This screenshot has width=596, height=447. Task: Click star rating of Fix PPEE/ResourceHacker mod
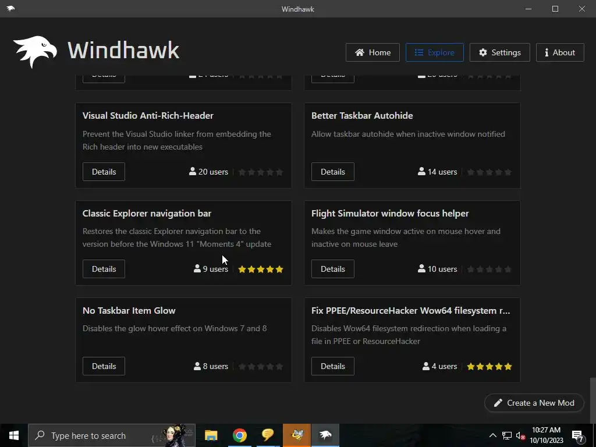[x=489, y=367]
